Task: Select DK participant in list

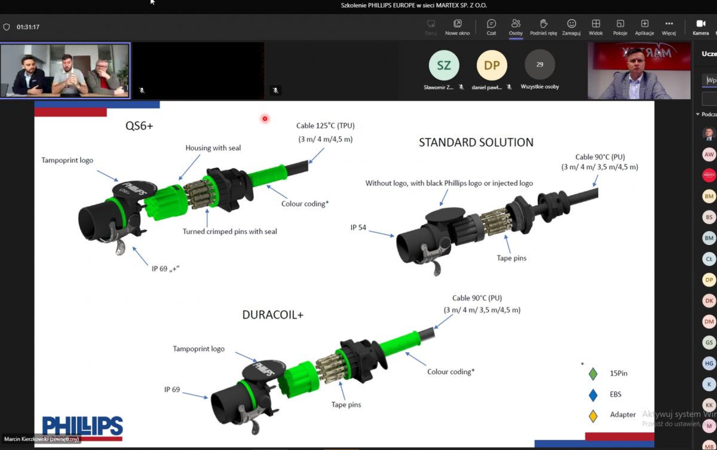Action: pos(709,301)
